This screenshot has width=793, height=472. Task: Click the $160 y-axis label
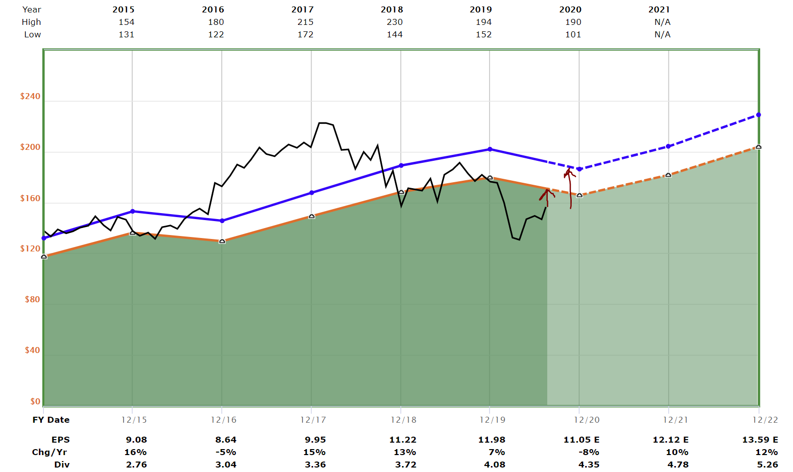[30, 198]
